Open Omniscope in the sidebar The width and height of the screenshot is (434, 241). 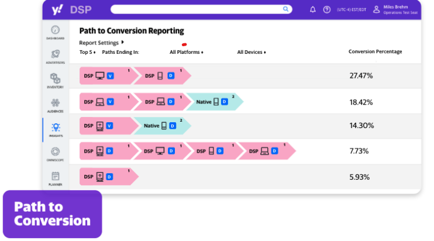[x=56, y=154]
